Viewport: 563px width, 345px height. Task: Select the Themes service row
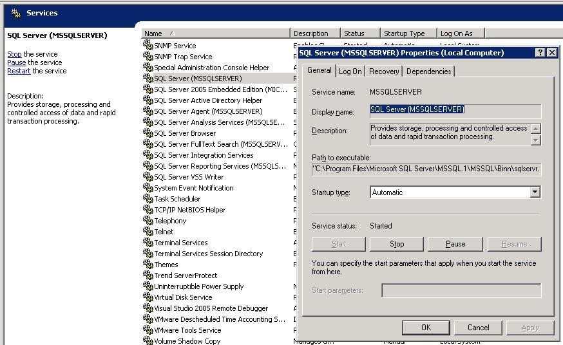(220, 265)
